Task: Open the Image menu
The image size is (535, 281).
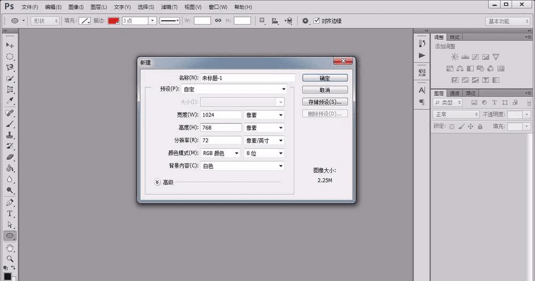Action: (76, 7)
